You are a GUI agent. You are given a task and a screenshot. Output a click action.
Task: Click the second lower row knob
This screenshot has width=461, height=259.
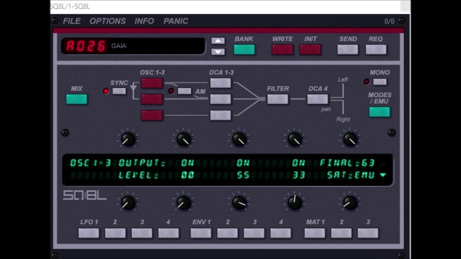pos(183,203)
